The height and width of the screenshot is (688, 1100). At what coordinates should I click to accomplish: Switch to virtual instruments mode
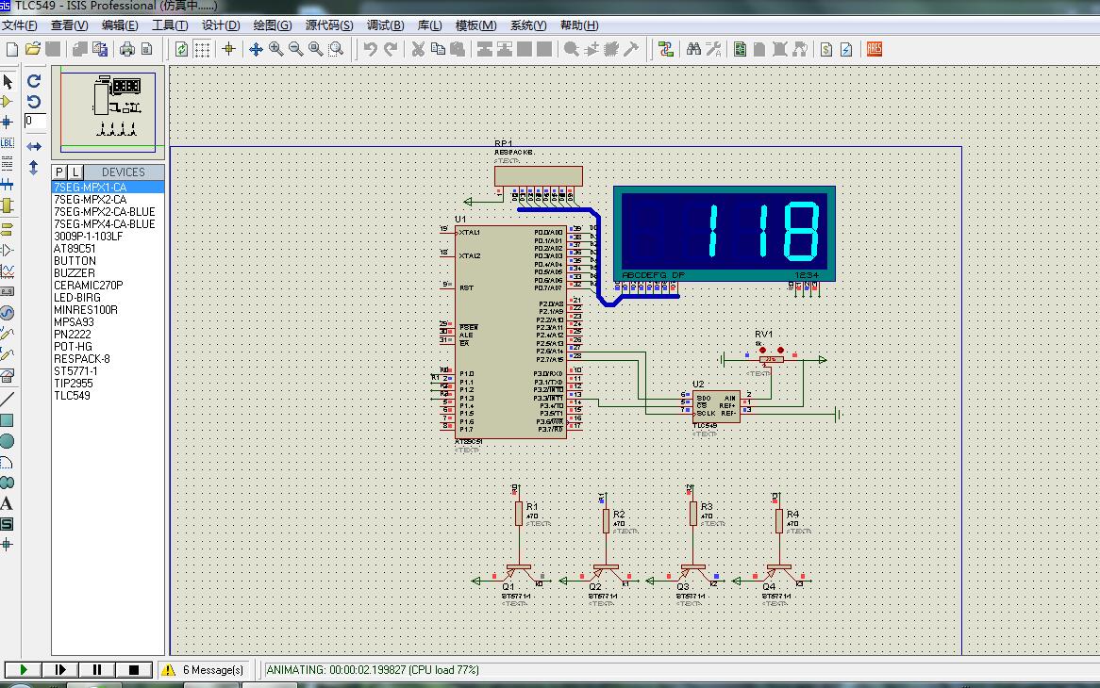(7, 376)
